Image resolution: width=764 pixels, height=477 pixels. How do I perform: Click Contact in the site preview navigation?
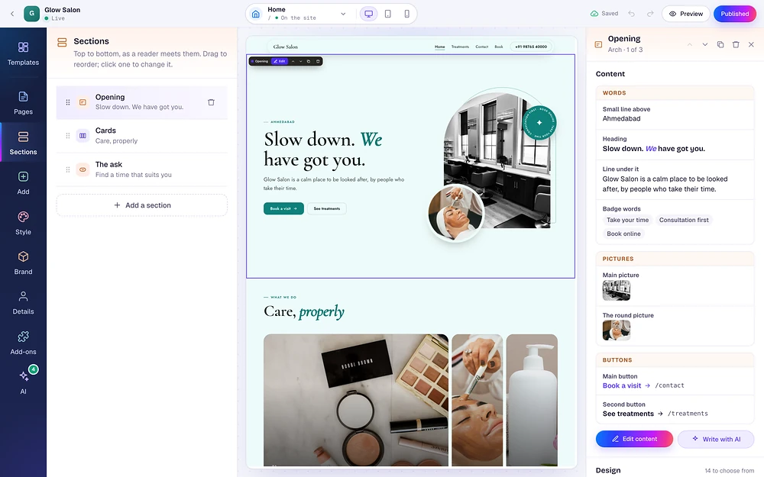[482, 47]
